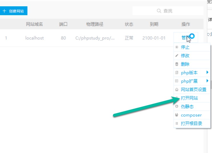Click the 2100-01-01 expiry cell
The width and height of the screenshot is (212, 153).
(154, 38)
